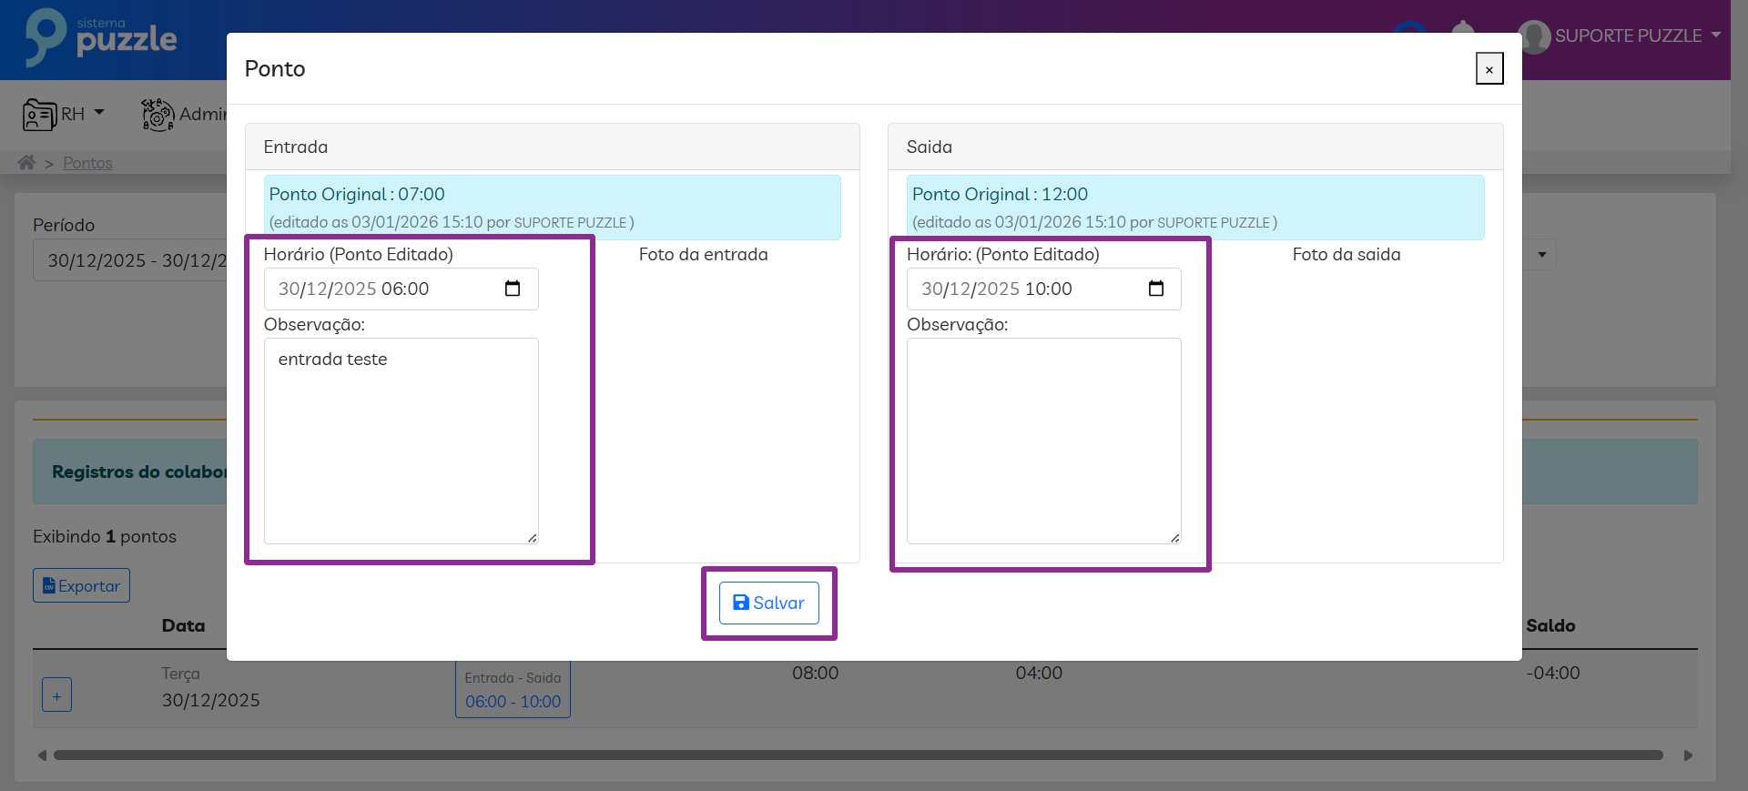Expand the row with plus button
The height and width of the screenshot is (791, 1748).
click(56, 695)
